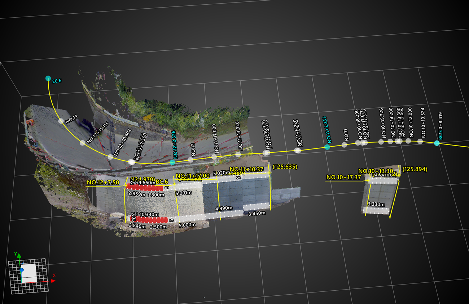Select the cyan NO.12+2.326 station marker
Screen dimensions: 469x304
tap(172, 162)
